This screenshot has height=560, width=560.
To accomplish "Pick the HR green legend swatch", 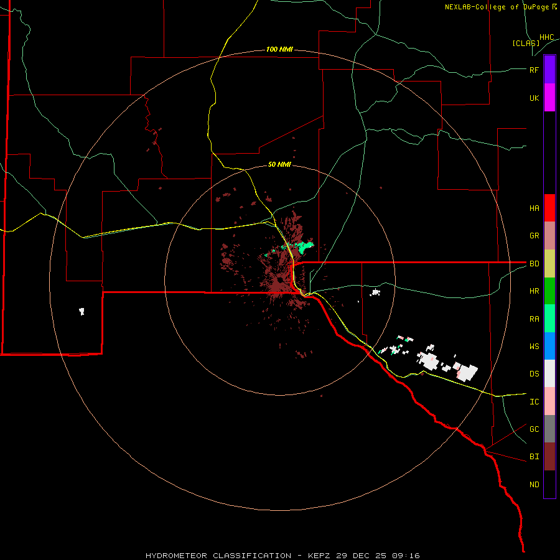I will click(x=549, y=291).
